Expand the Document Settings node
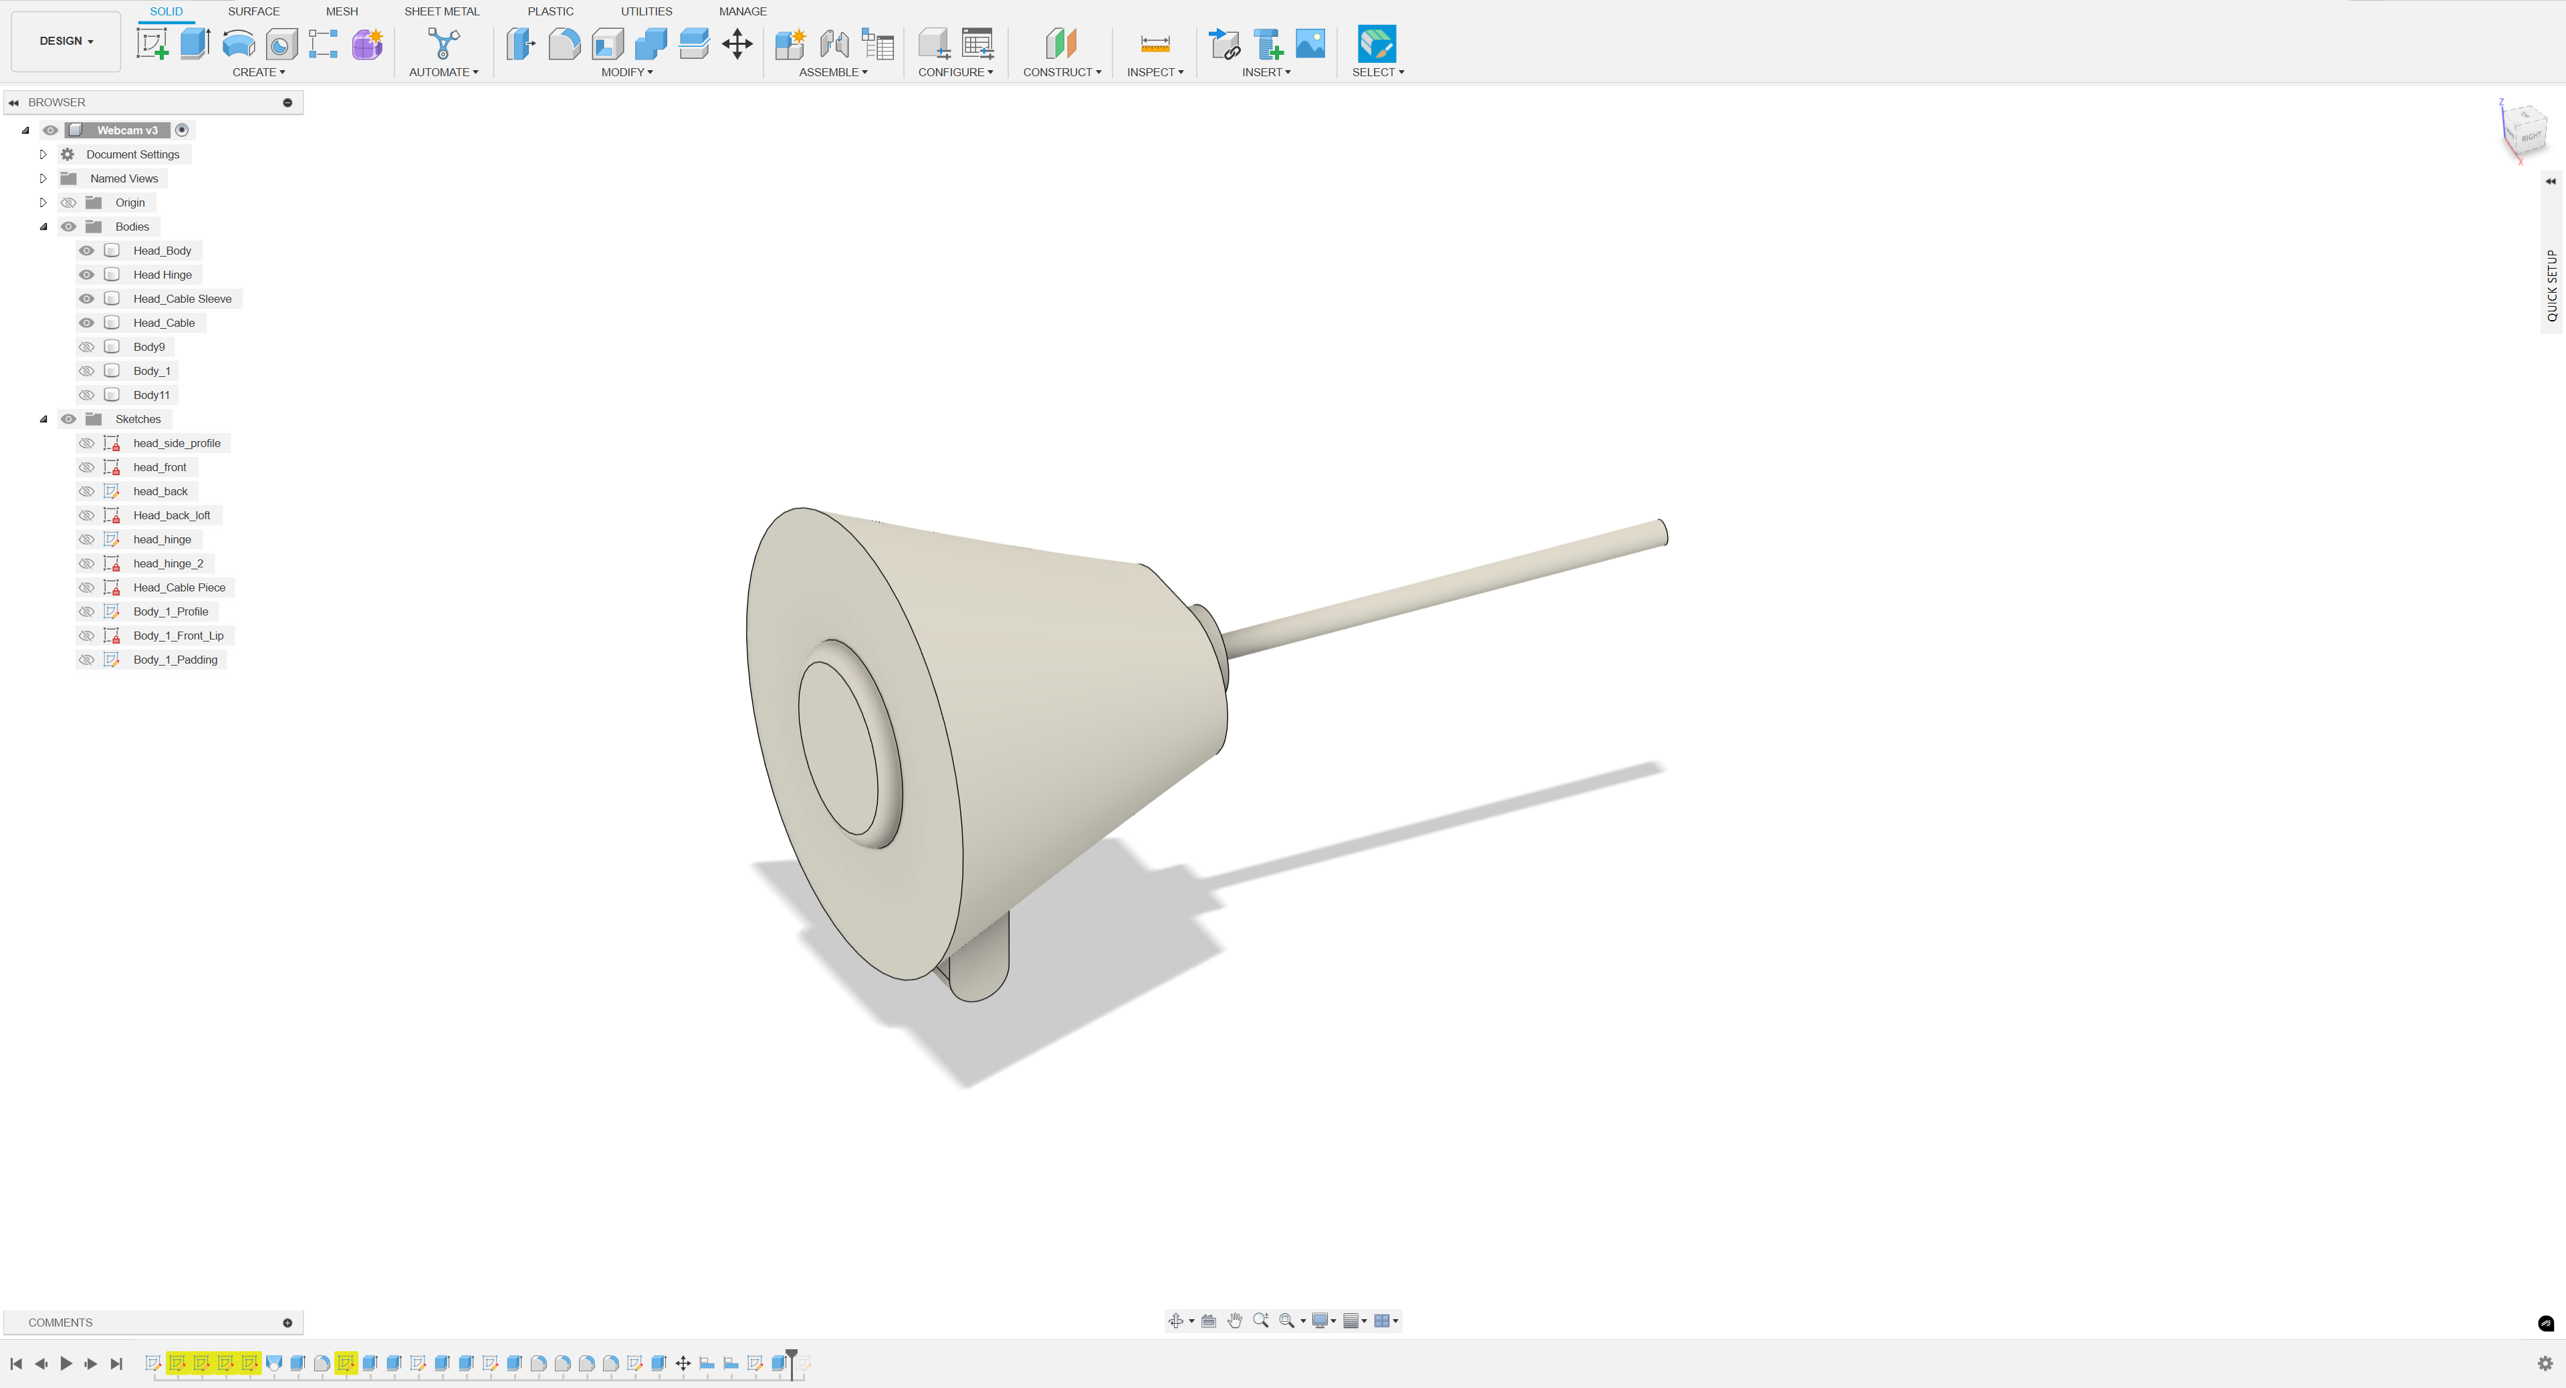2566x1388 pixels. (43, 154)
